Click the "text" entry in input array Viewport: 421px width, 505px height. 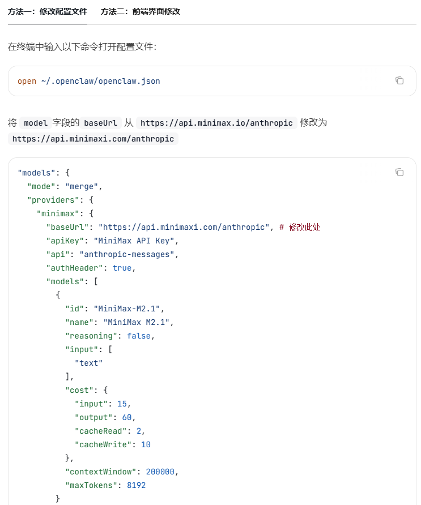point(88,363)
